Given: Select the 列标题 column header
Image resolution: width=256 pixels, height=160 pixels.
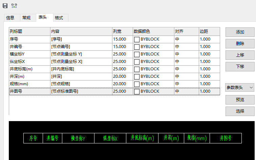Looking at the screenshot, I should [x=29, y=31].
